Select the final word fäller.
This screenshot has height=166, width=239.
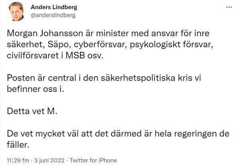[x=18, y=145]
